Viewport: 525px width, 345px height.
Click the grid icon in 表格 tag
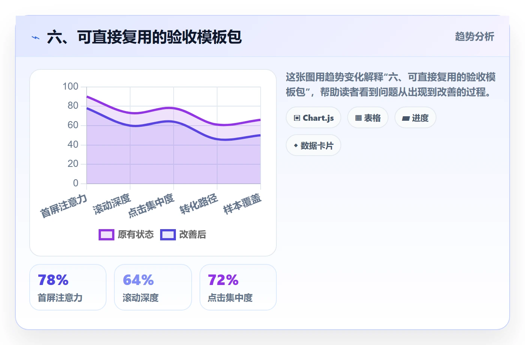point(358,118)
